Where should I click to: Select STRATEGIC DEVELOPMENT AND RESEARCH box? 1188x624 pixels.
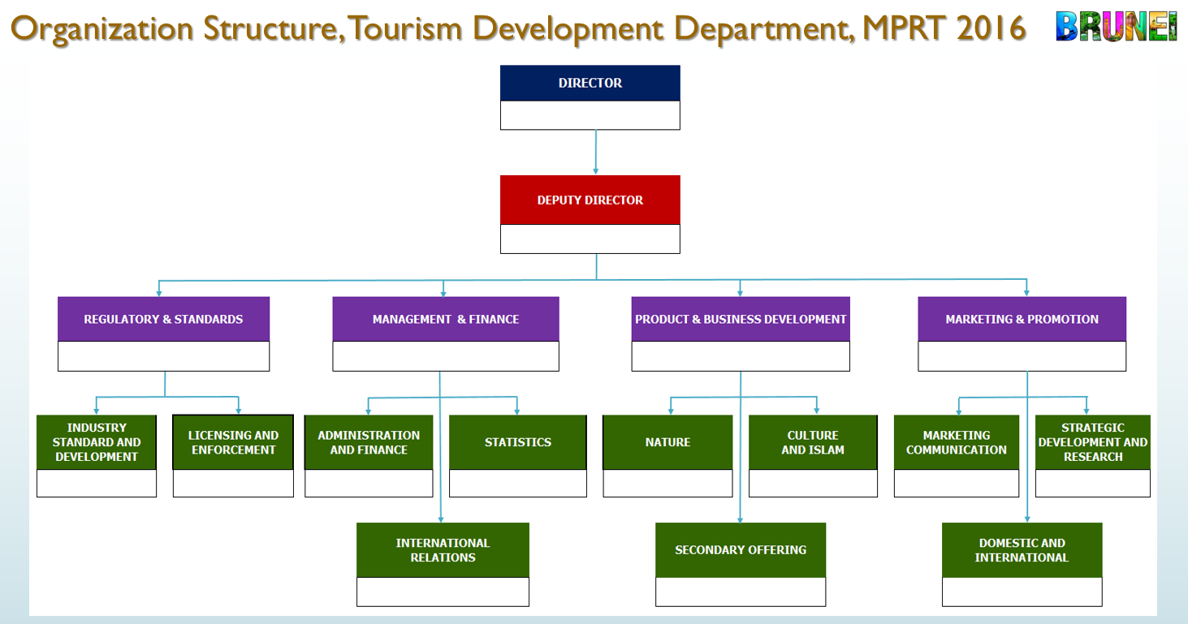pyautogui.click(x=1093, y=442)
